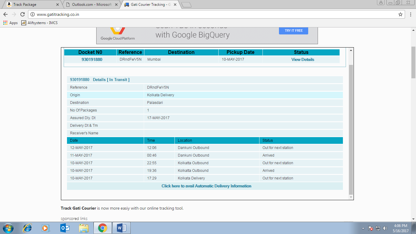Click the browser Back arrow

point(5,14)
